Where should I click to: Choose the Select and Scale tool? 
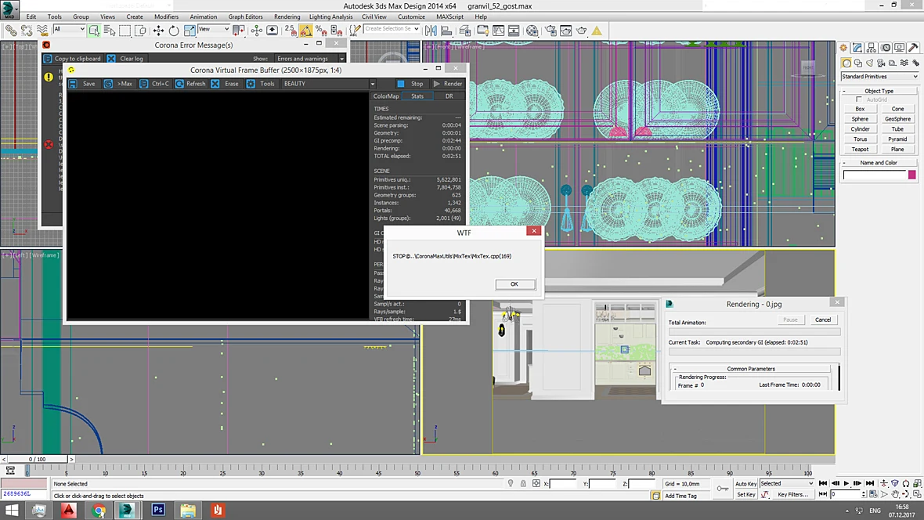[x=189, y=30]
